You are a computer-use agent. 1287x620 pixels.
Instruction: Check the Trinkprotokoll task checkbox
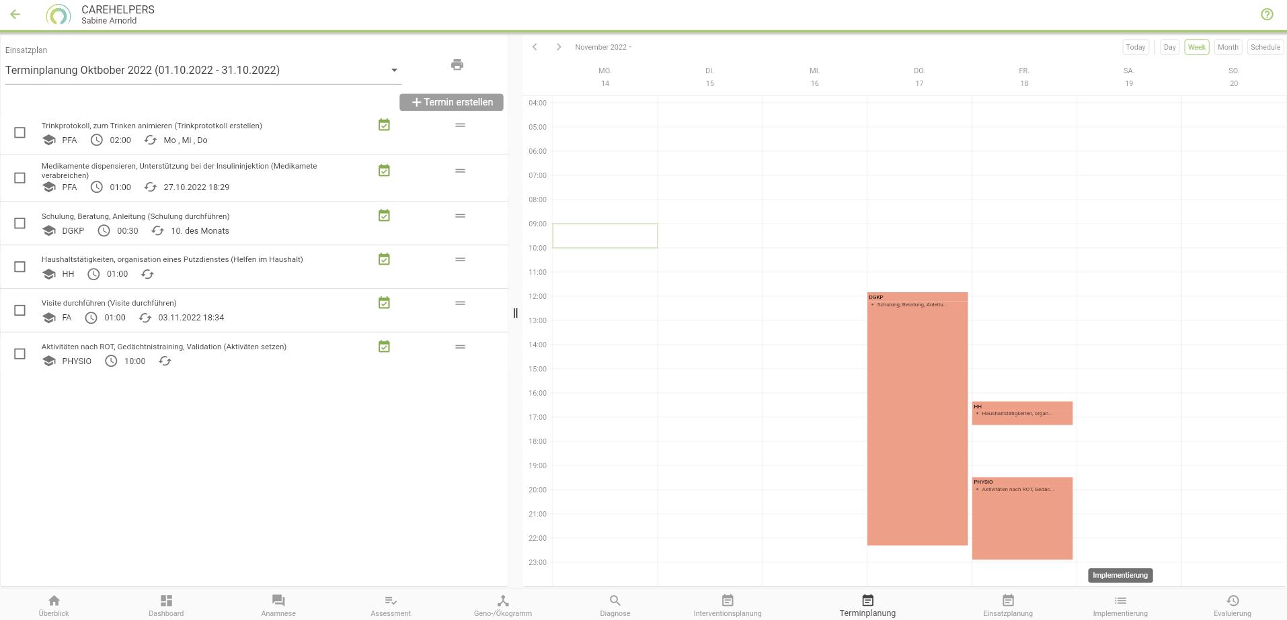(x=20, y=132)
